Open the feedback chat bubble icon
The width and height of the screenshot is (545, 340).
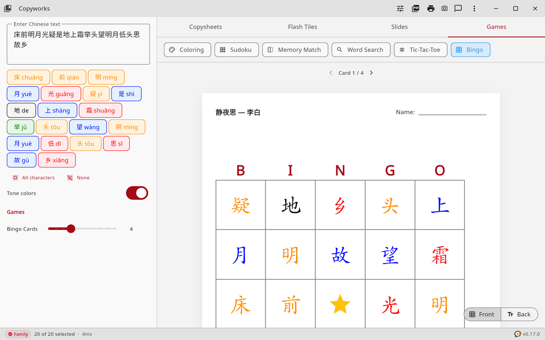458,8
